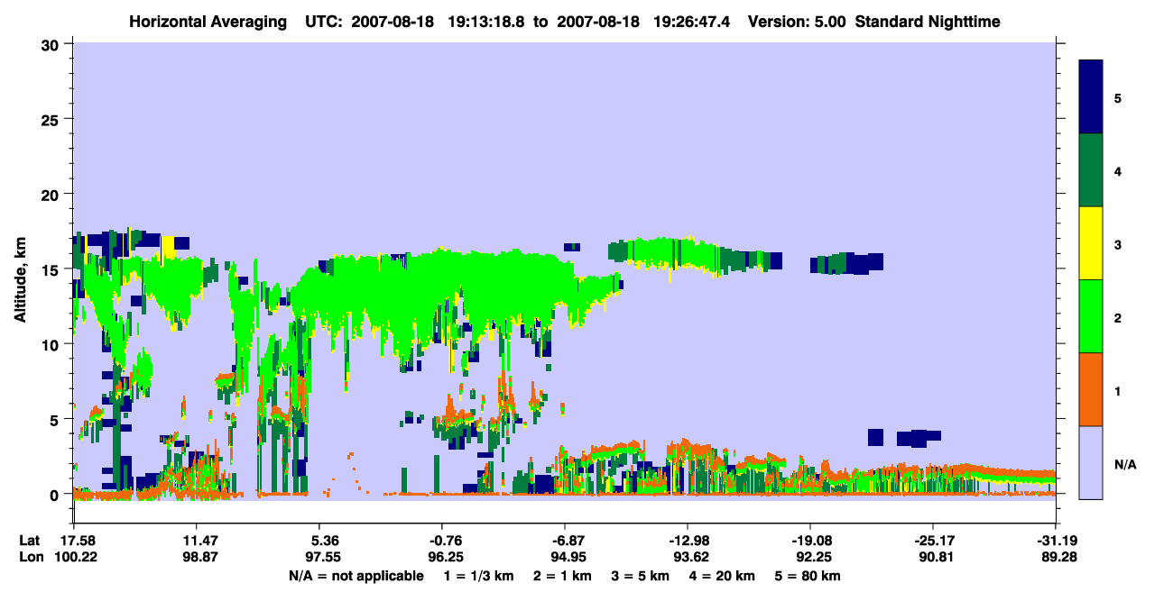This screenshot has width=1173, height=601.
Task: Click the y-axis tick label 15
Action: click(x=52, y=269)
